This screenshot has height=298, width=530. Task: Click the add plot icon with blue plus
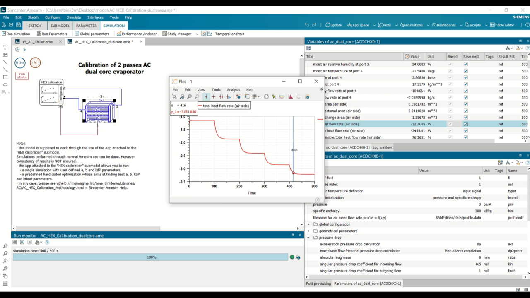point(307,97)
